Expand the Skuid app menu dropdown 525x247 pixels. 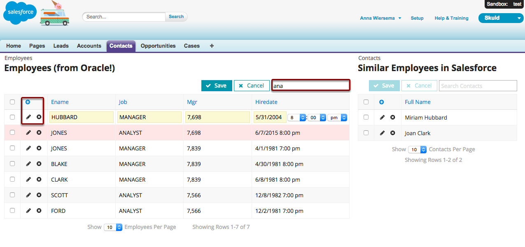[501, 18]
